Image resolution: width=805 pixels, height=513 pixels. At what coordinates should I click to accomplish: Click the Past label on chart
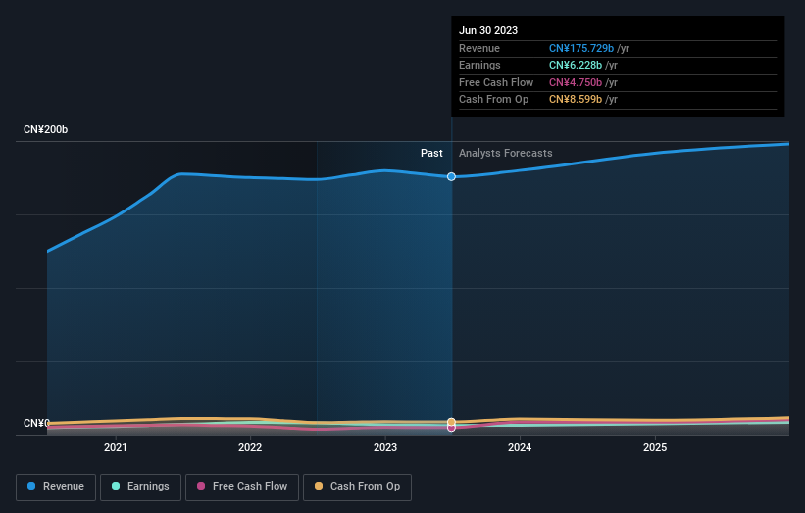click(x=431, y=154)
